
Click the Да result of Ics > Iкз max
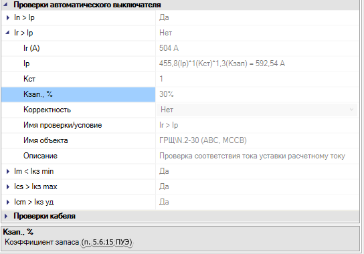click(x=164, y=186)
